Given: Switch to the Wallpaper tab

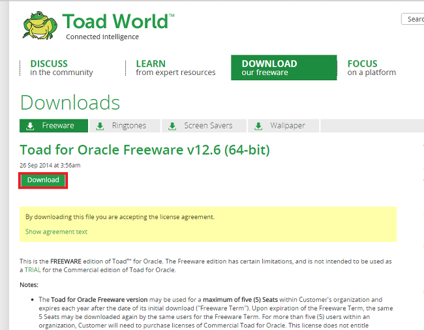Looking at the screenshot, I should click(283, 126).
